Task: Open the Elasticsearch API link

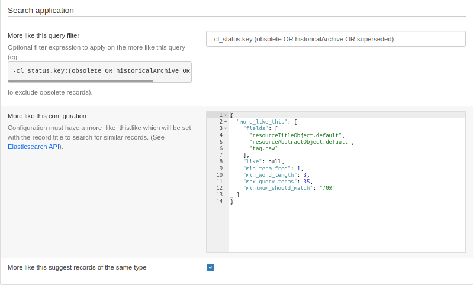Action: 34,147
